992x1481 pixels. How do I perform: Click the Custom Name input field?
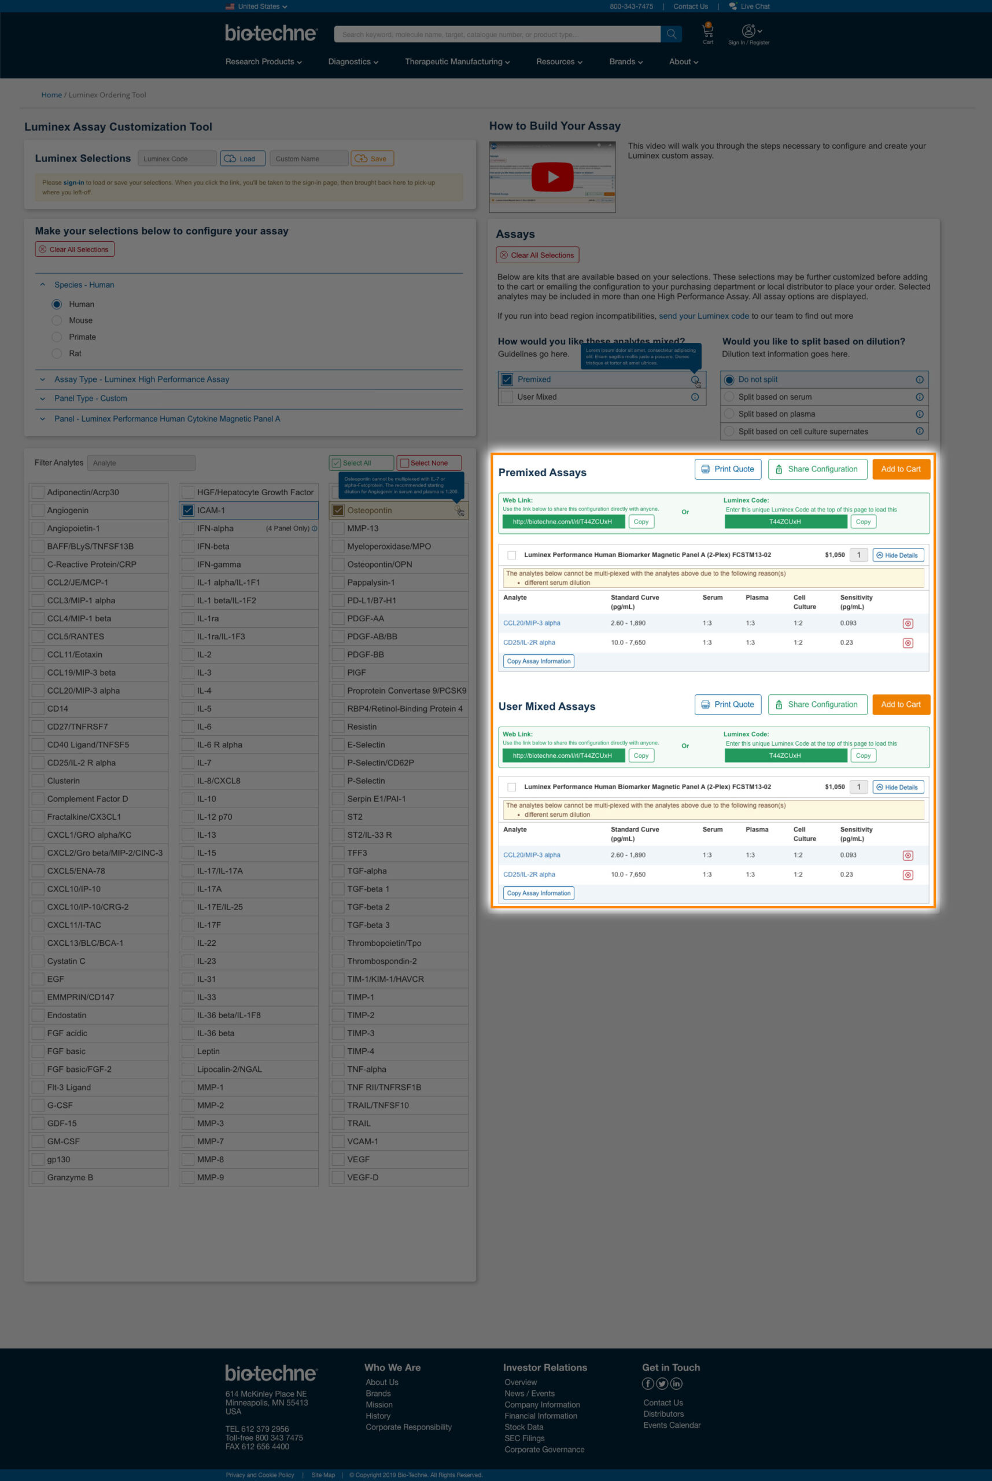tap(309, 159)
